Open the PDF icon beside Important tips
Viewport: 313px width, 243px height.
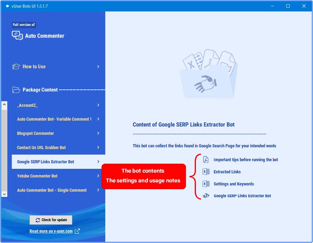coord(206,159)
